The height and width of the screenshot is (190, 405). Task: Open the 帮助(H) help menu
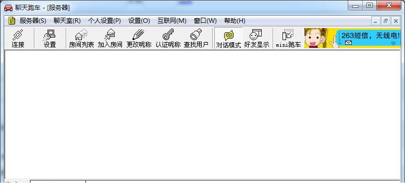[x=235, y=21]
